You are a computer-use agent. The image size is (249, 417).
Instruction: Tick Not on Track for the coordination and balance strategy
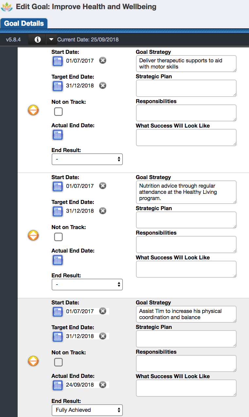(58, 362)
